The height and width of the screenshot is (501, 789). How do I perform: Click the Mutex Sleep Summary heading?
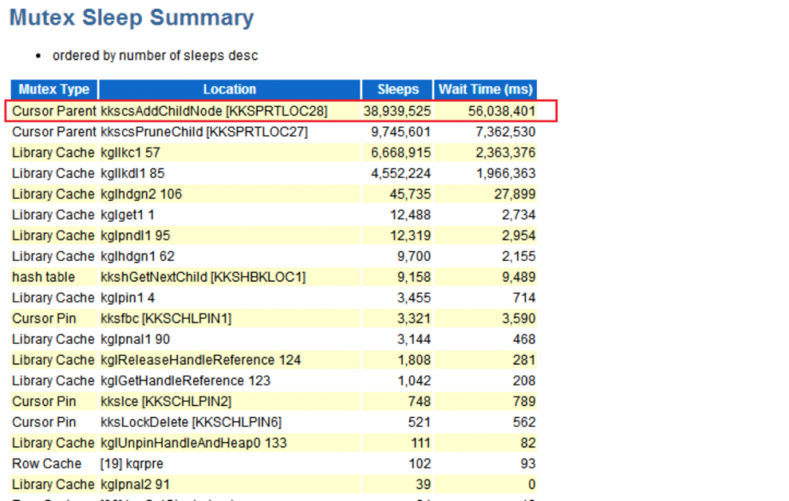coord(131,18)
